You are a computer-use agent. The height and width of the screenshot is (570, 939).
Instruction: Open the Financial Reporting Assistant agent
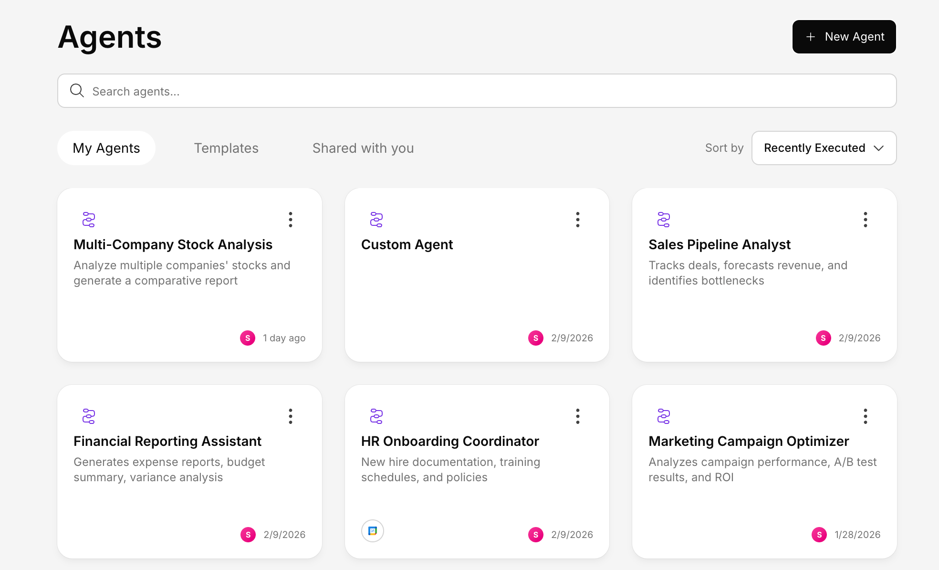(x=167, y=441)
